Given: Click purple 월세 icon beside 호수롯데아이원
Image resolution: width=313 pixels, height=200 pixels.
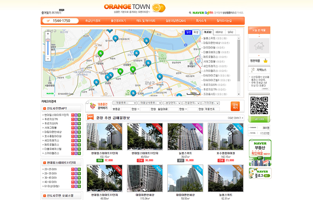Looking at the screenshot, I should pos(76,136).
